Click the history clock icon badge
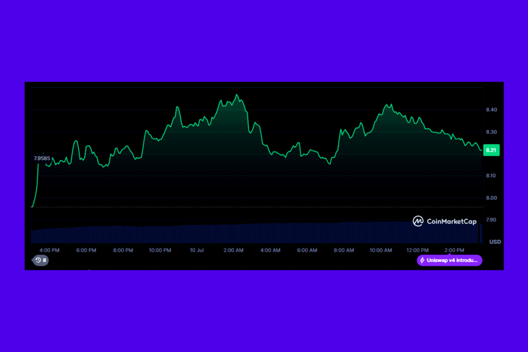The width and height of the screenshot is (528, 352). (38, 260)
